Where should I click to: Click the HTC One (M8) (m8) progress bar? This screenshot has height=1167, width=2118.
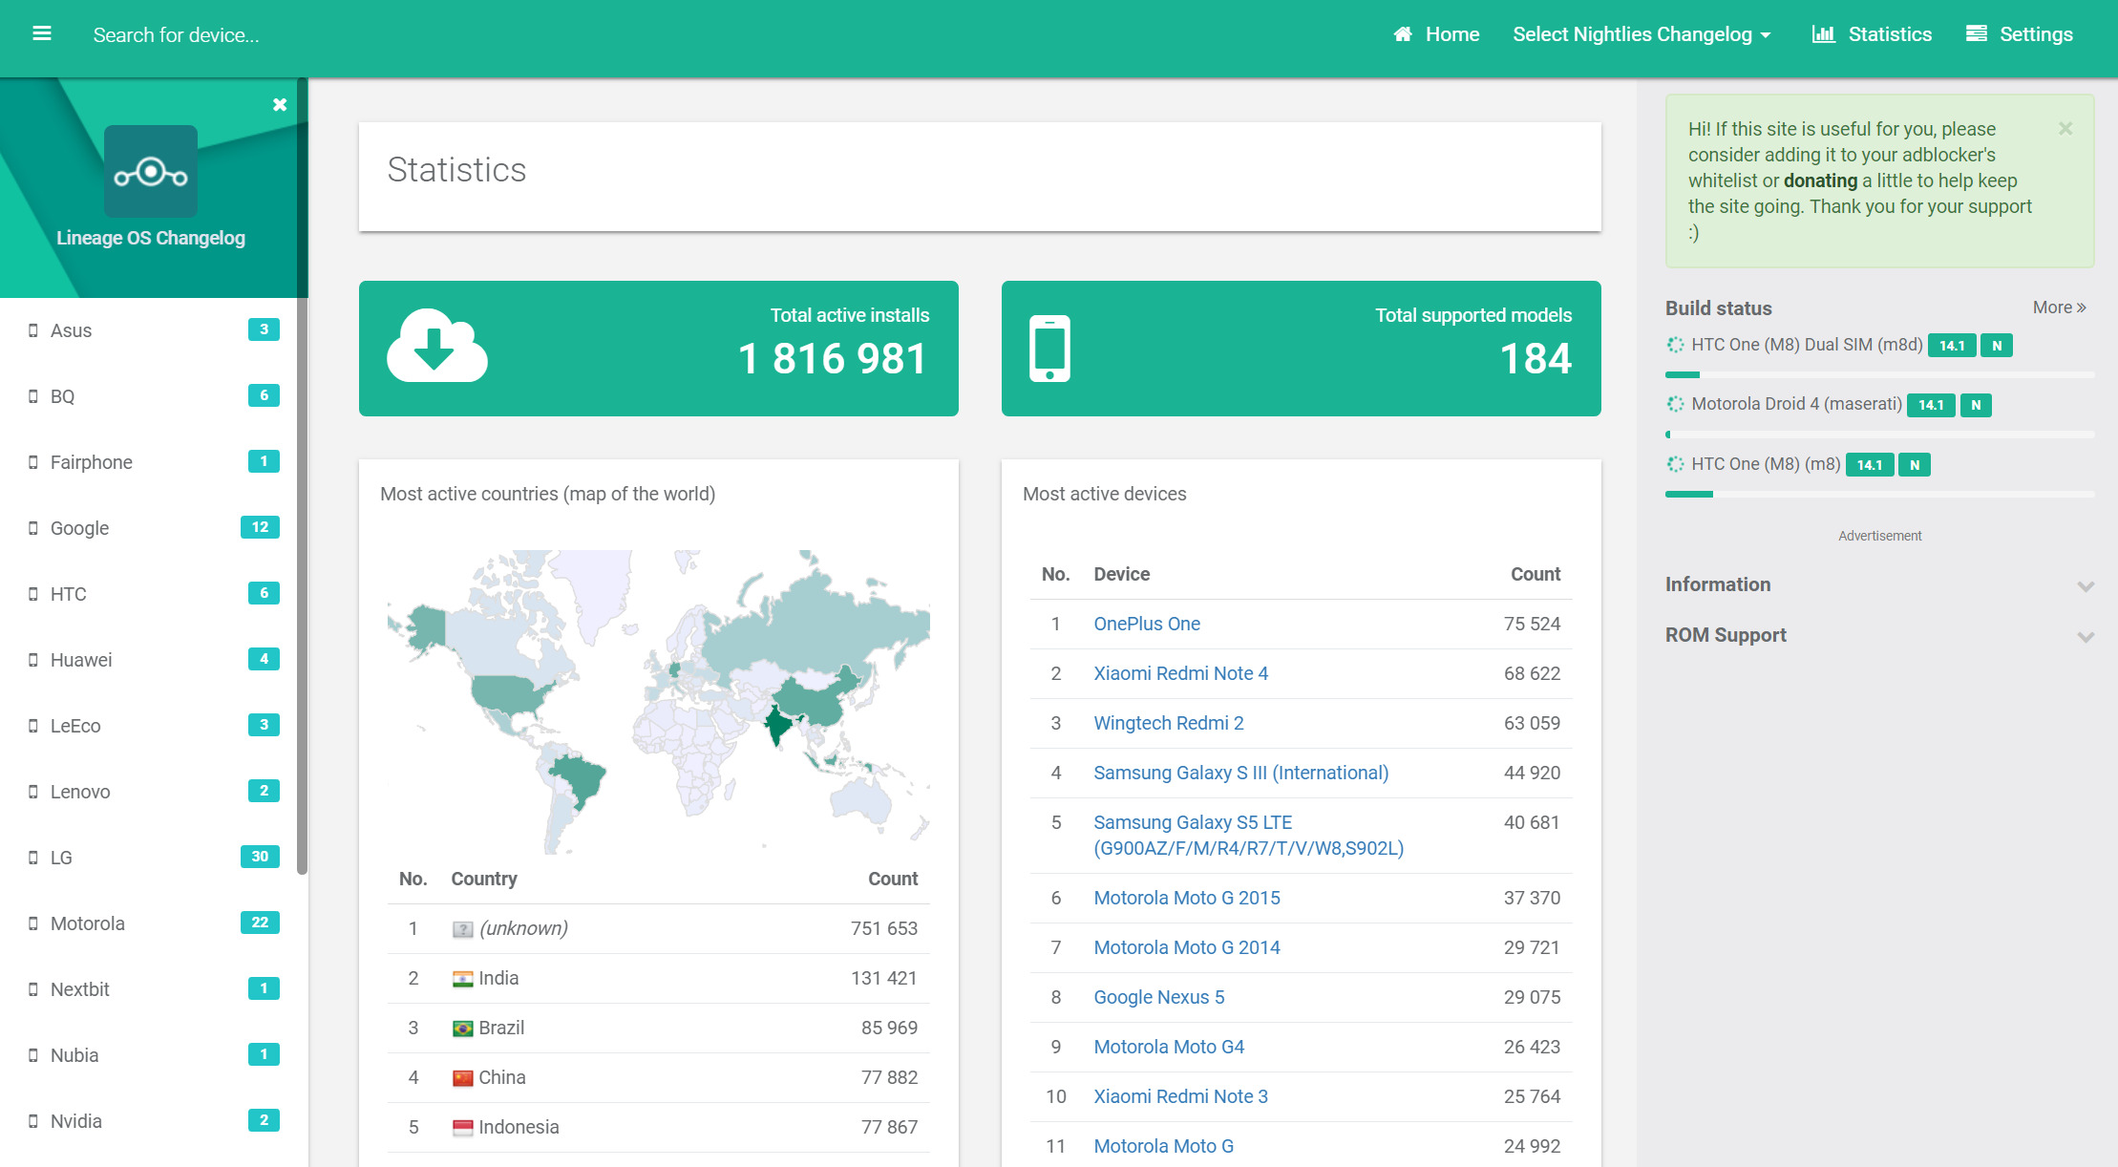click(1879, 494)
